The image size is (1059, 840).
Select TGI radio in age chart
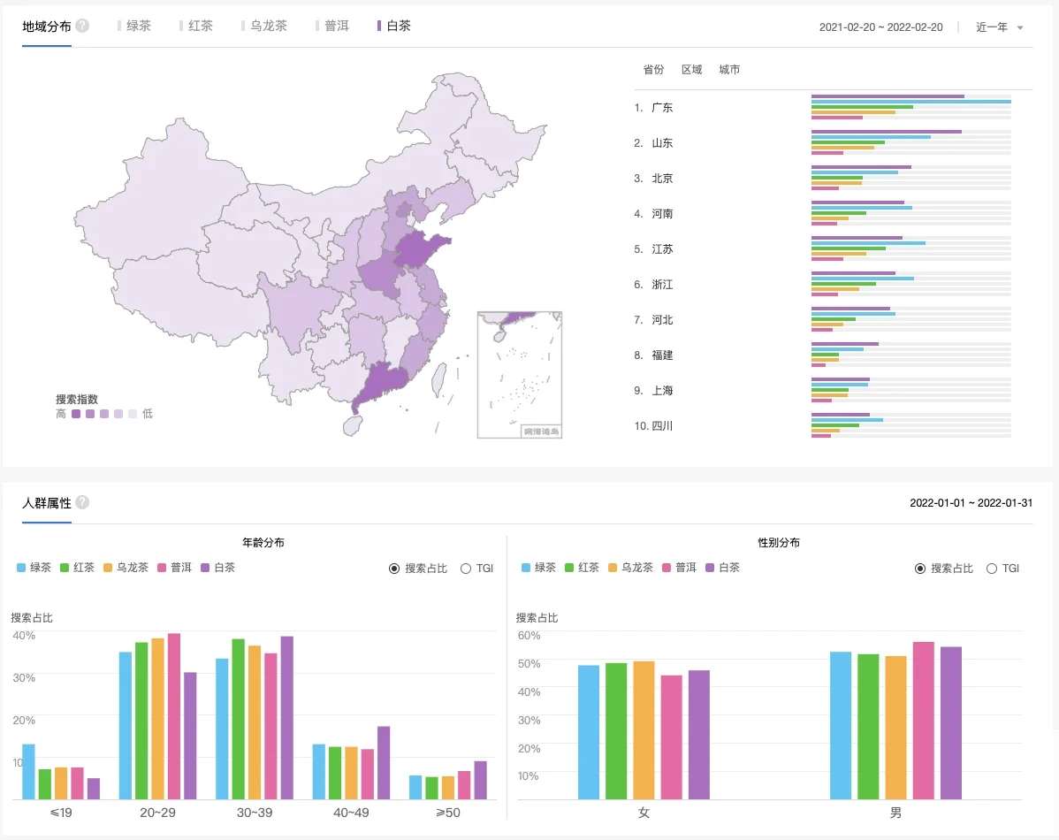pyautogui.click(x=476, y=569)
